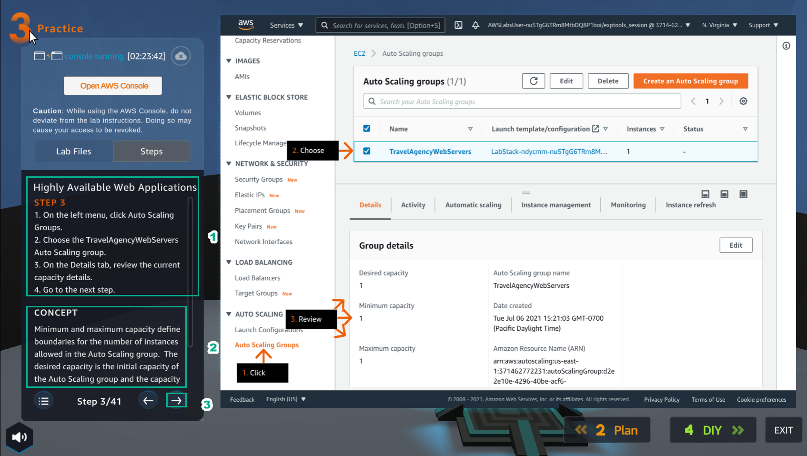Open the English (US) language dropdown

coord(286,399)
